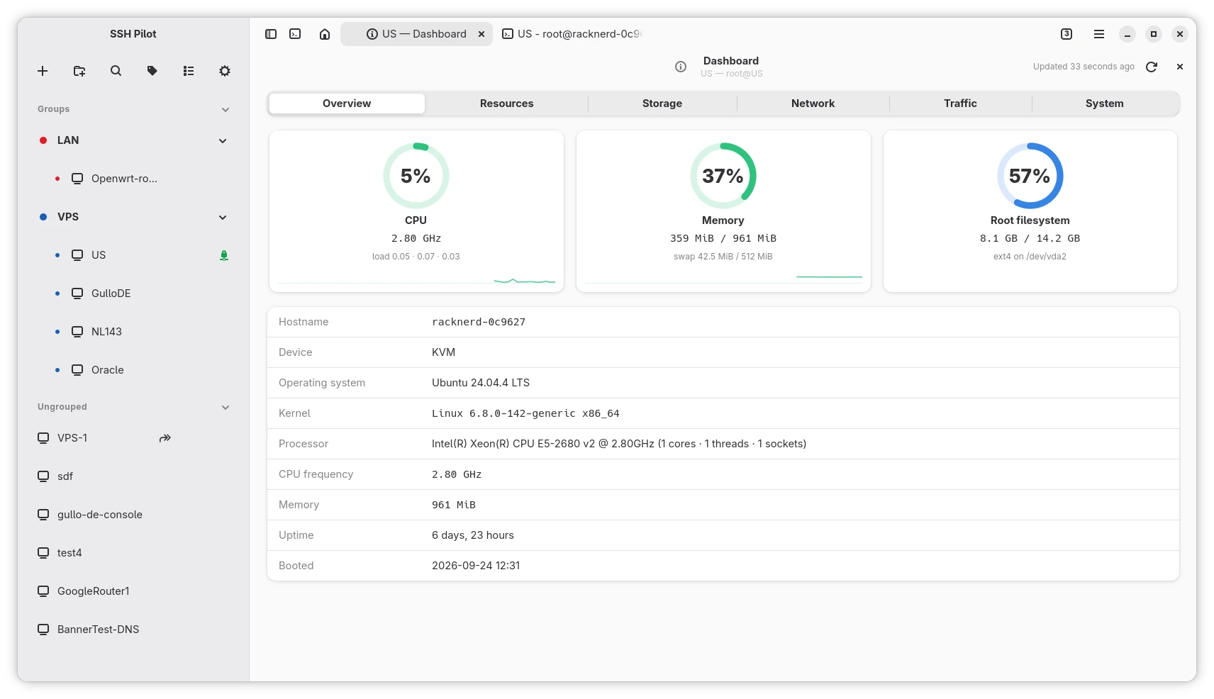Viewport: 1214px width, 699px height.
Task: Click the info icon beside the Dashboard title
Action: tap(681, 67)
